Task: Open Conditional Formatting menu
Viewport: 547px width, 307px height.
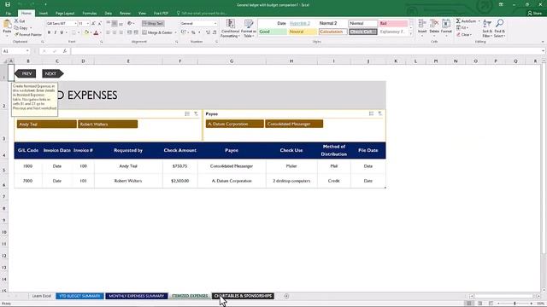Action: click(x=230, y=28)
